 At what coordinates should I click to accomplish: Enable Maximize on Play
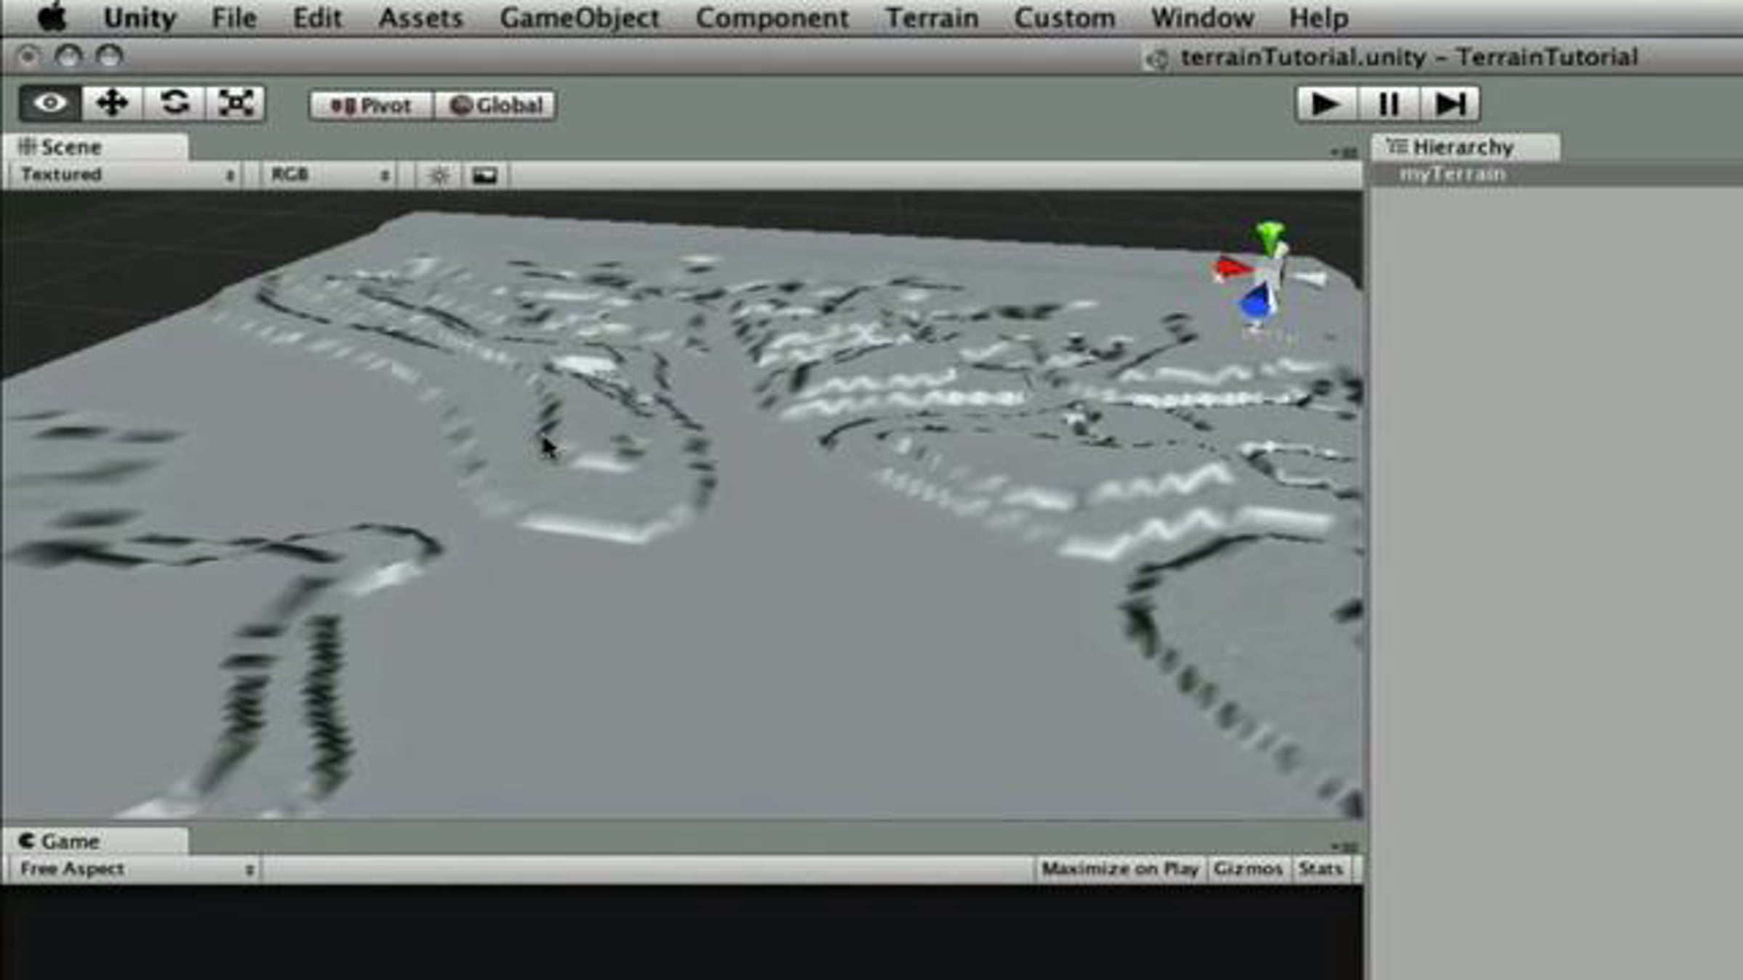[x=1119, y=869]
